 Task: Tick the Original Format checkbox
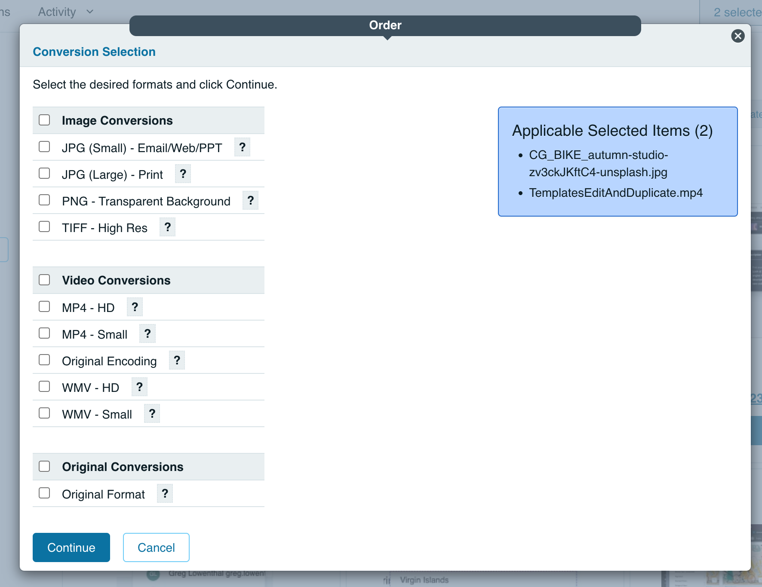[x=44, y=493]
